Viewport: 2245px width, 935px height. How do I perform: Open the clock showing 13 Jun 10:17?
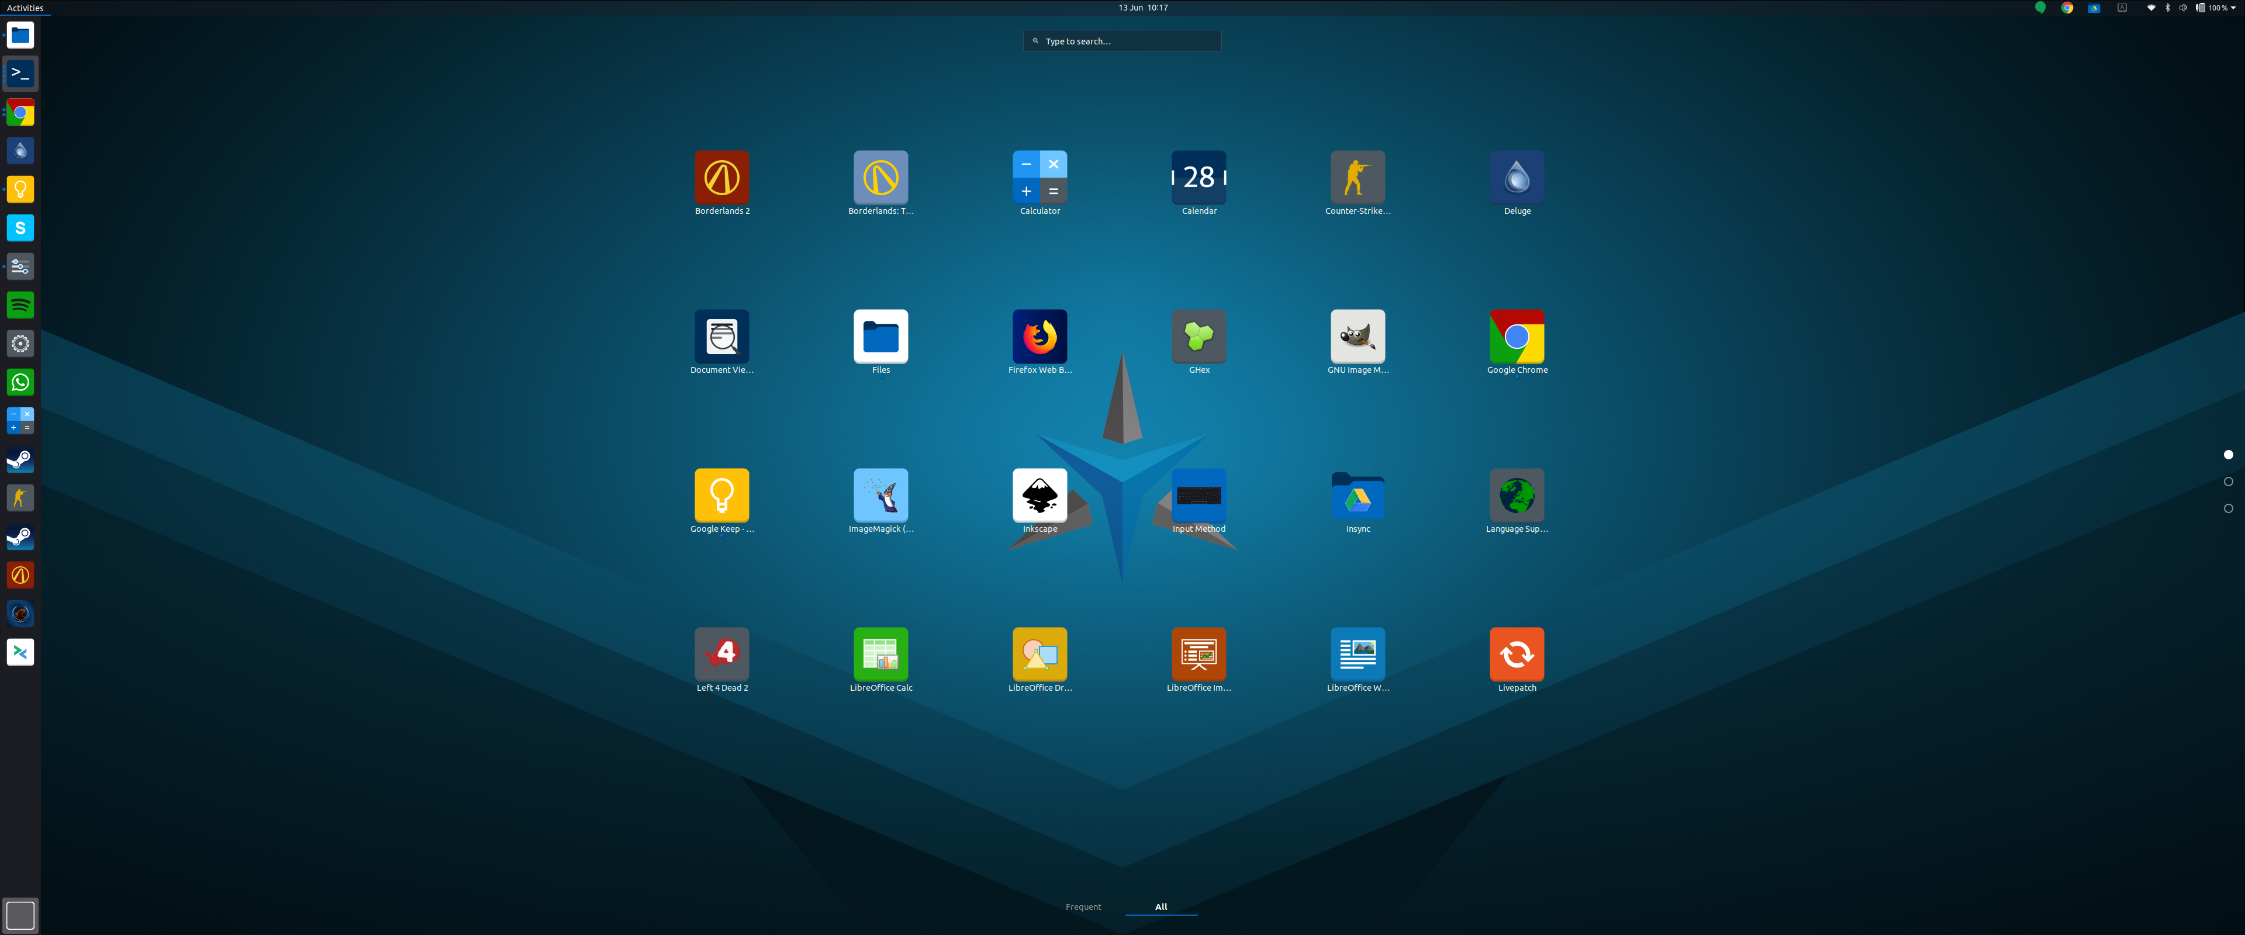pos(1142,8)
